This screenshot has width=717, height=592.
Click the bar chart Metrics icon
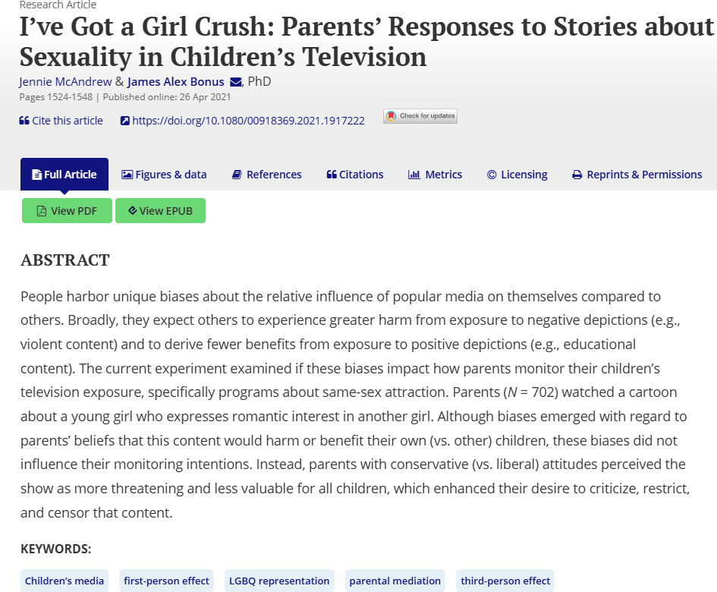click(x=414, y=175)
